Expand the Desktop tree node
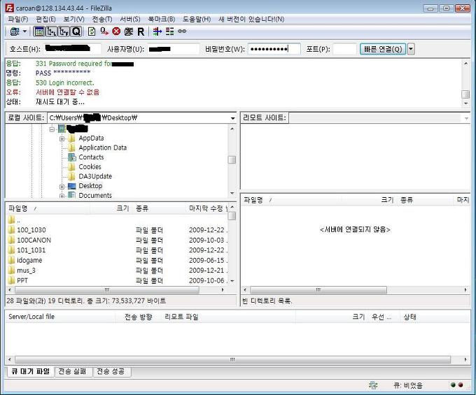Viewport: 476px width, 395px height. coord(62,187)
